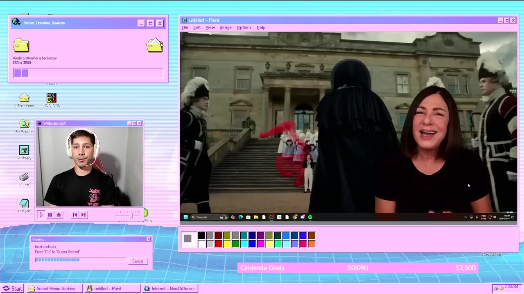
Task: Select the brown palette swatch
Action: [x=312, y=235]
